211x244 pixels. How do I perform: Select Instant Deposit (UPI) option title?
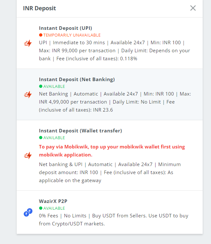tap(65, 28)
